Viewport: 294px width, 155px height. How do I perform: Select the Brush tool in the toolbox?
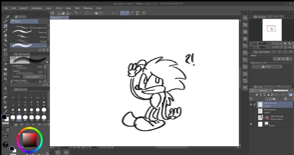(5, 31)
